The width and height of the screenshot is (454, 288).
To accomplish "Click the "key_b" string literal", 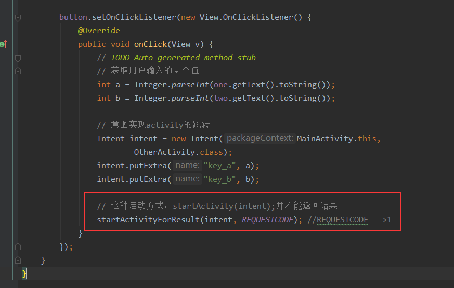I will coord(220,179).
